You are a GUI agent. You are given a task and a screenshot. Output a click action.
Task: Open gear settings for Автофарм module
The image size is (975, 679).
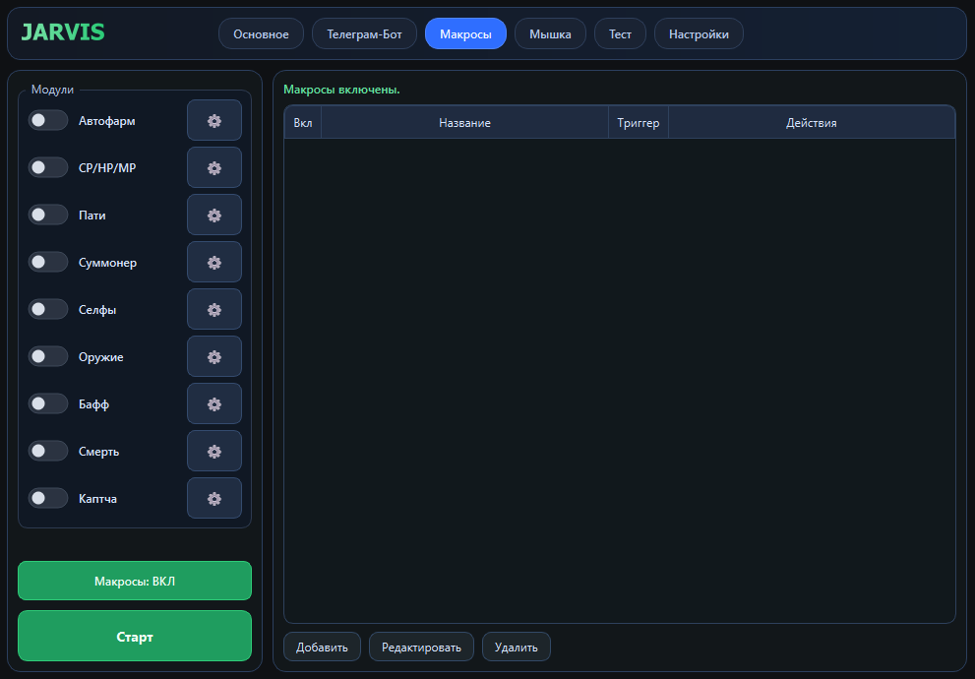click(214, 121)
